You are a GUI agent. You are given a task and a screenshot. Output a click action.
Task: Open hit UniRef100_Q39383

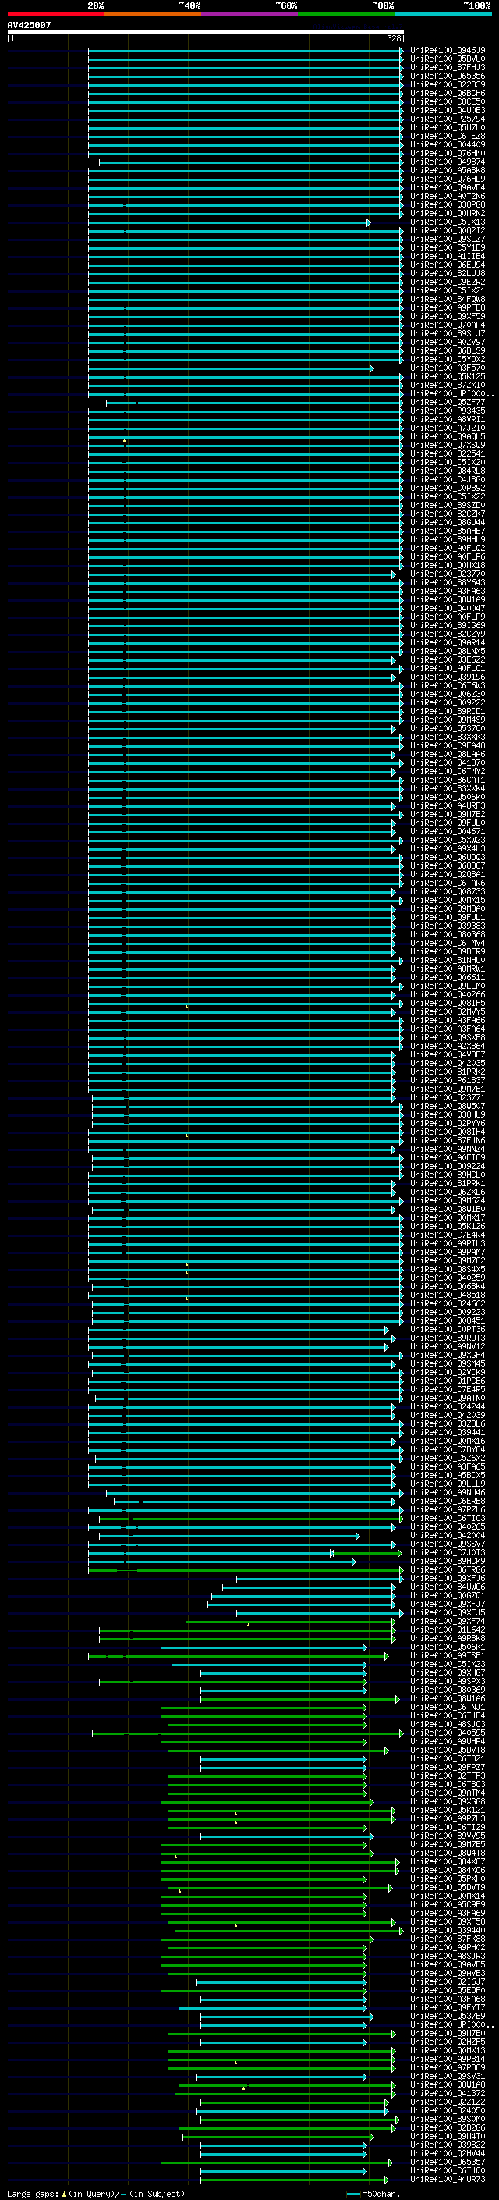click(x=448, y=926)
